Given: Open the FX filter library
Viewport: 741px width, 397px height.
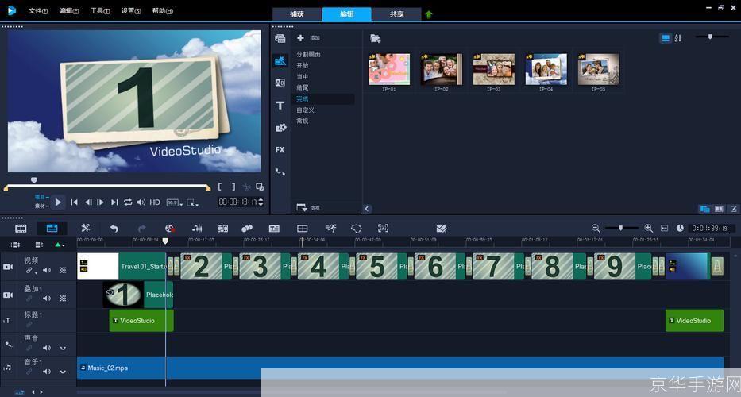Looking at the screenshot, I should point(280,149).
